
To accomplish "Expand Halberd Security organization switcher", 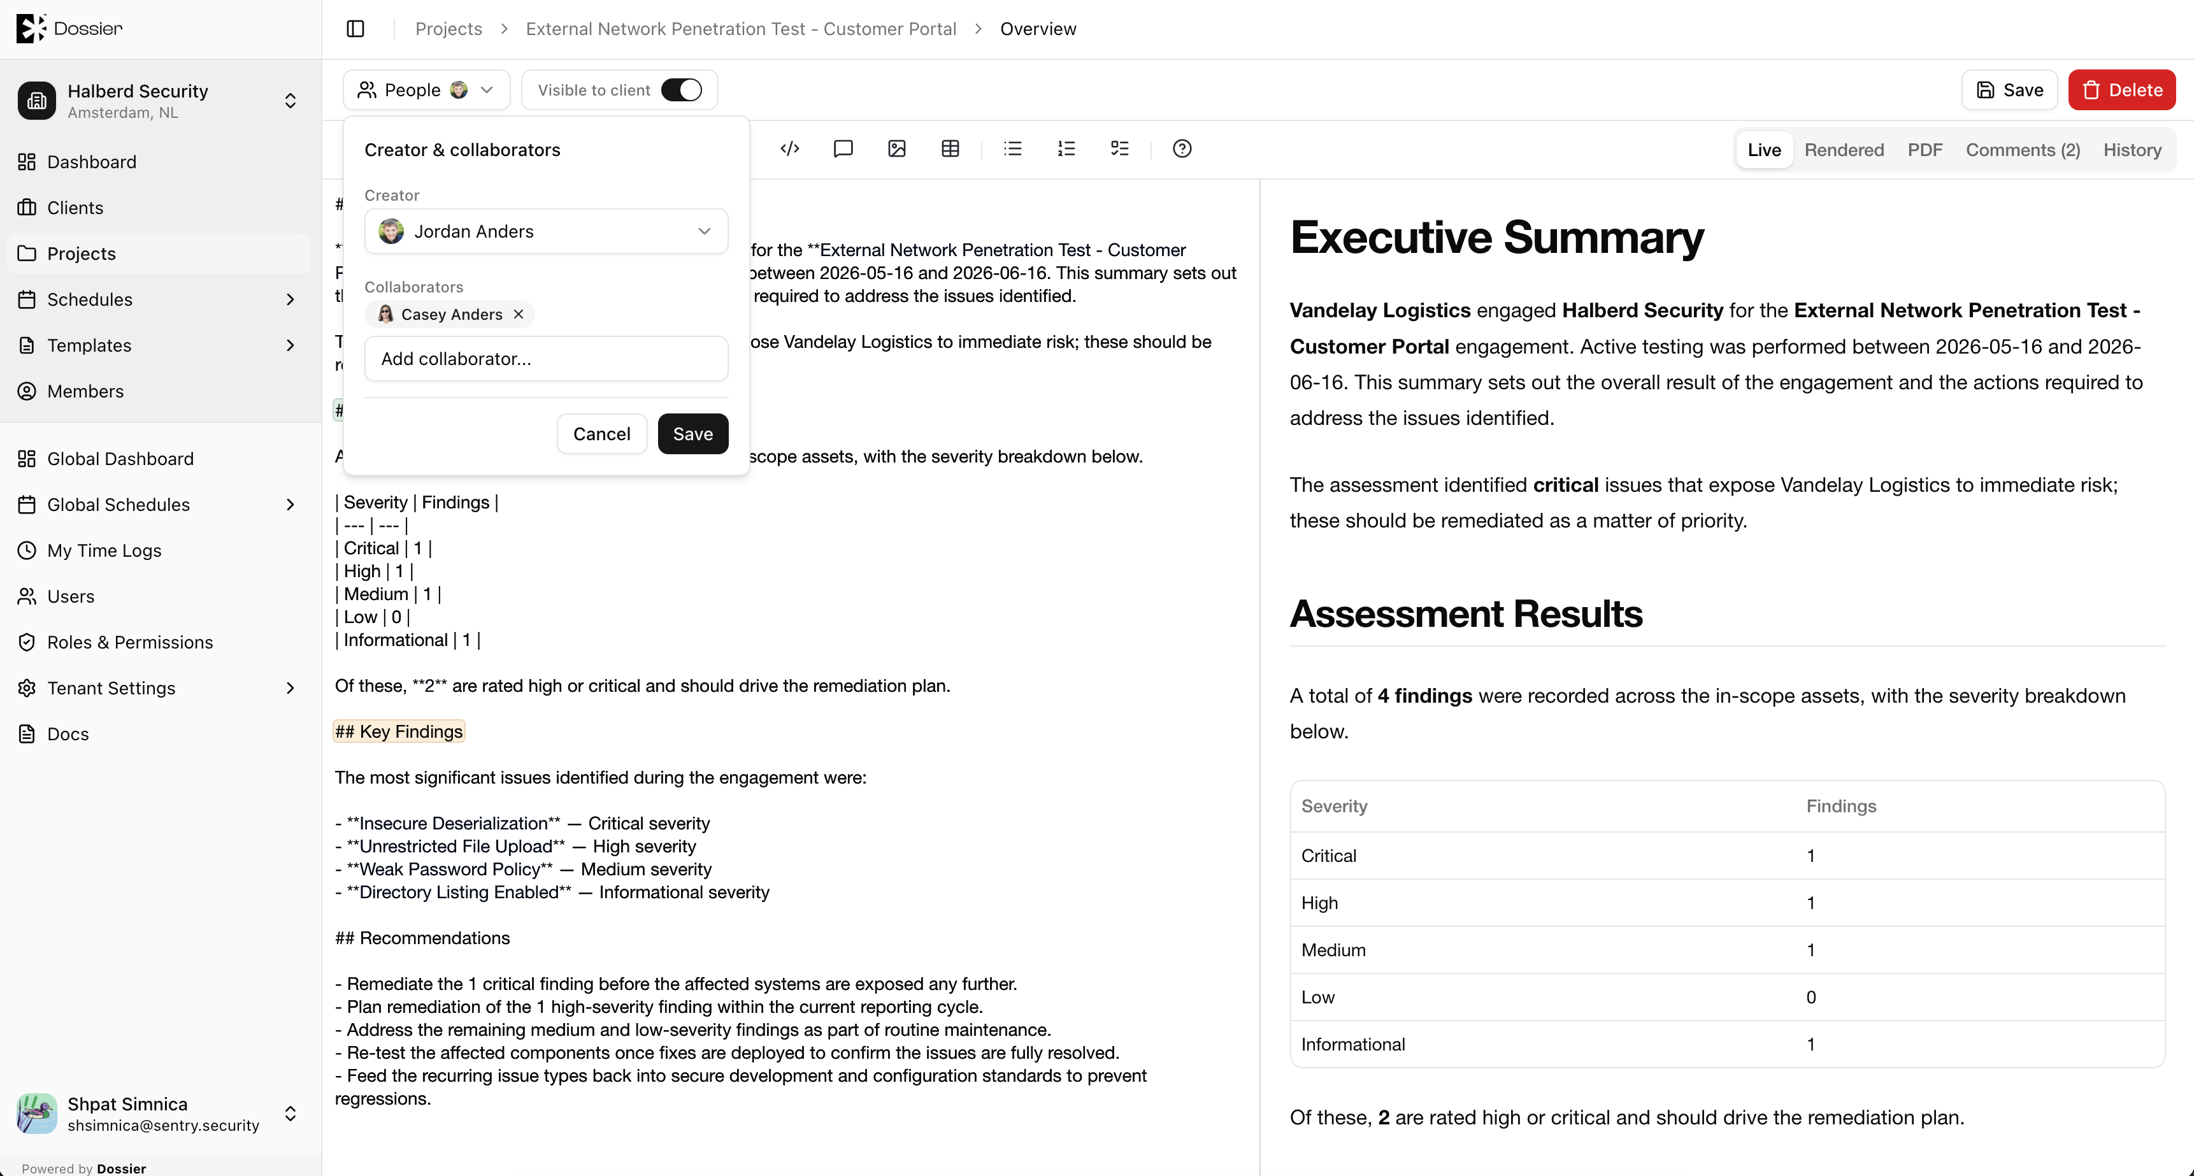I will (290, 101).
